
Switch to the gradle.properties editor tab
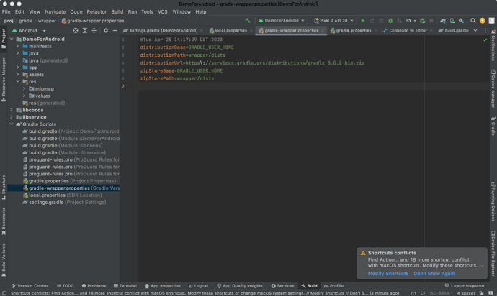click(353, 31)
